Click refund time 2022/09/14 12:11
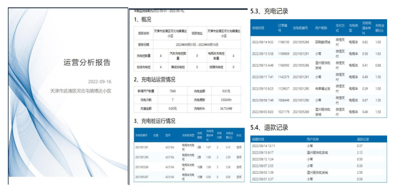Viewport: 398px width, 190px height. [x=263, y=146]
